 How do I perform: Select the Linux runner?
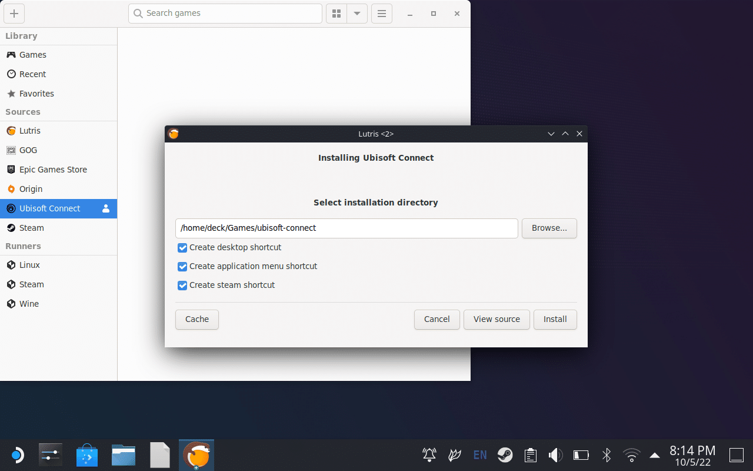(58, 265)
